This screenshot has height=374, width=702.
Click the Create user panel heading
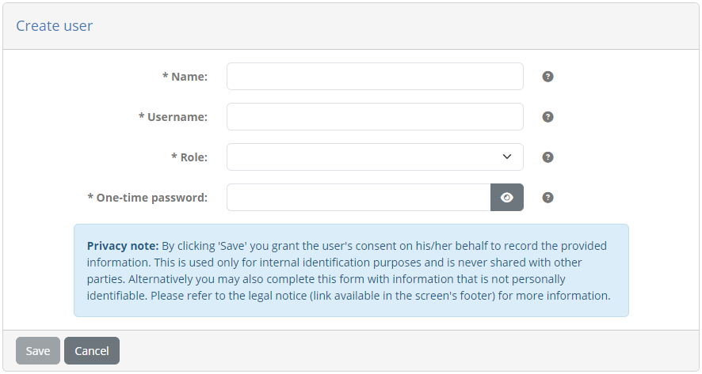point(54,26)
